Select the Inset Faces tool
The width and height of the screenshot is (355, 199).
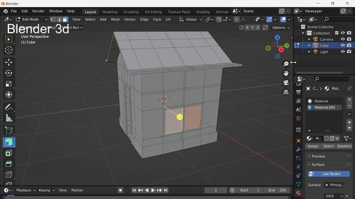click(x=9, y=153)
